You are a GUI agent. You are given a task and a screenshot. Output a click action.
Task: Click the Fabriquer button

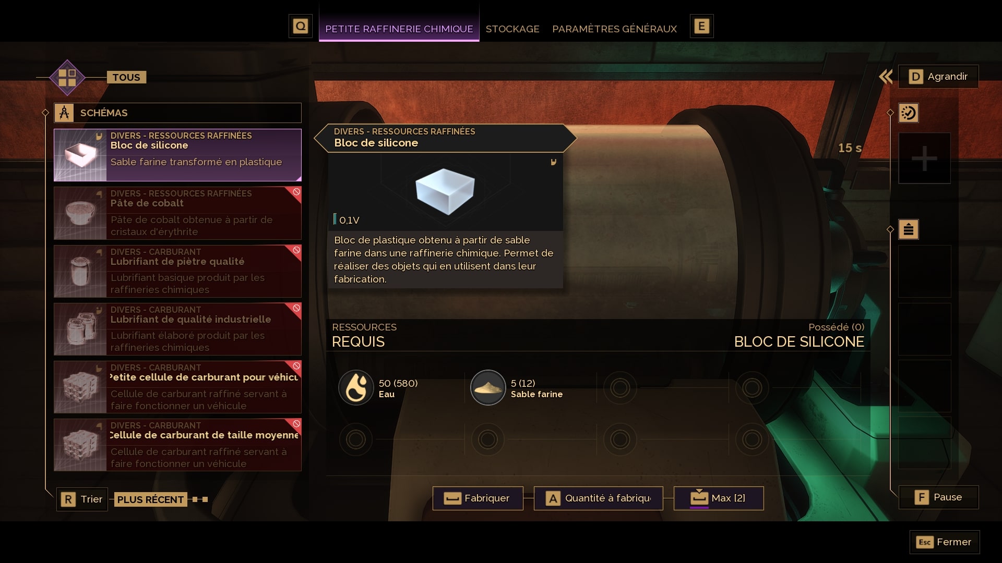[478, 498]
